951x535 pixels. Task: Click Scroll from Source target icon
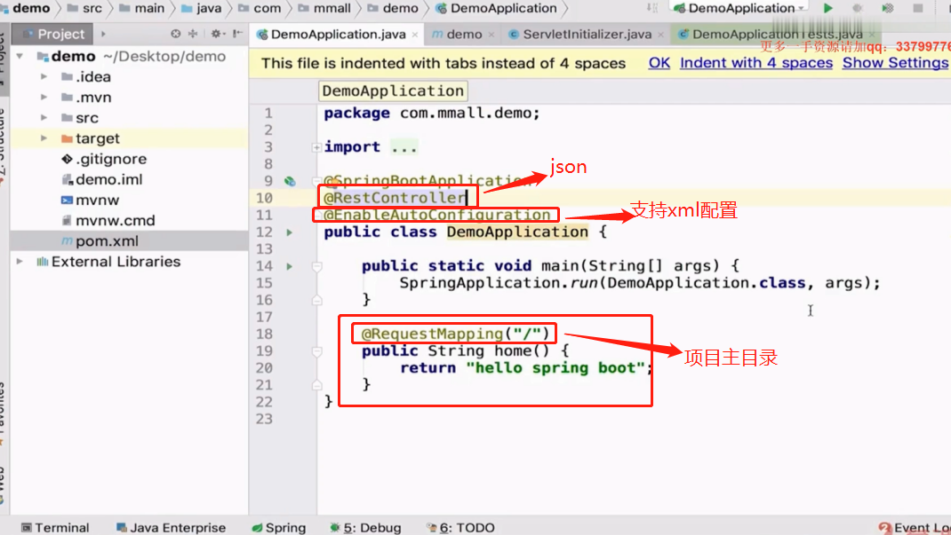[x=176, y=34]
